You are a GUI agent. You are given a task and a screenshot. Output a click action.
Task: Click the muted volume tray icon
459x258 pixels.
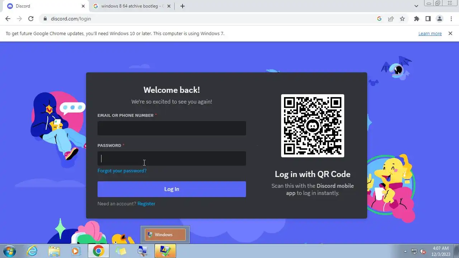click(423, 251)
